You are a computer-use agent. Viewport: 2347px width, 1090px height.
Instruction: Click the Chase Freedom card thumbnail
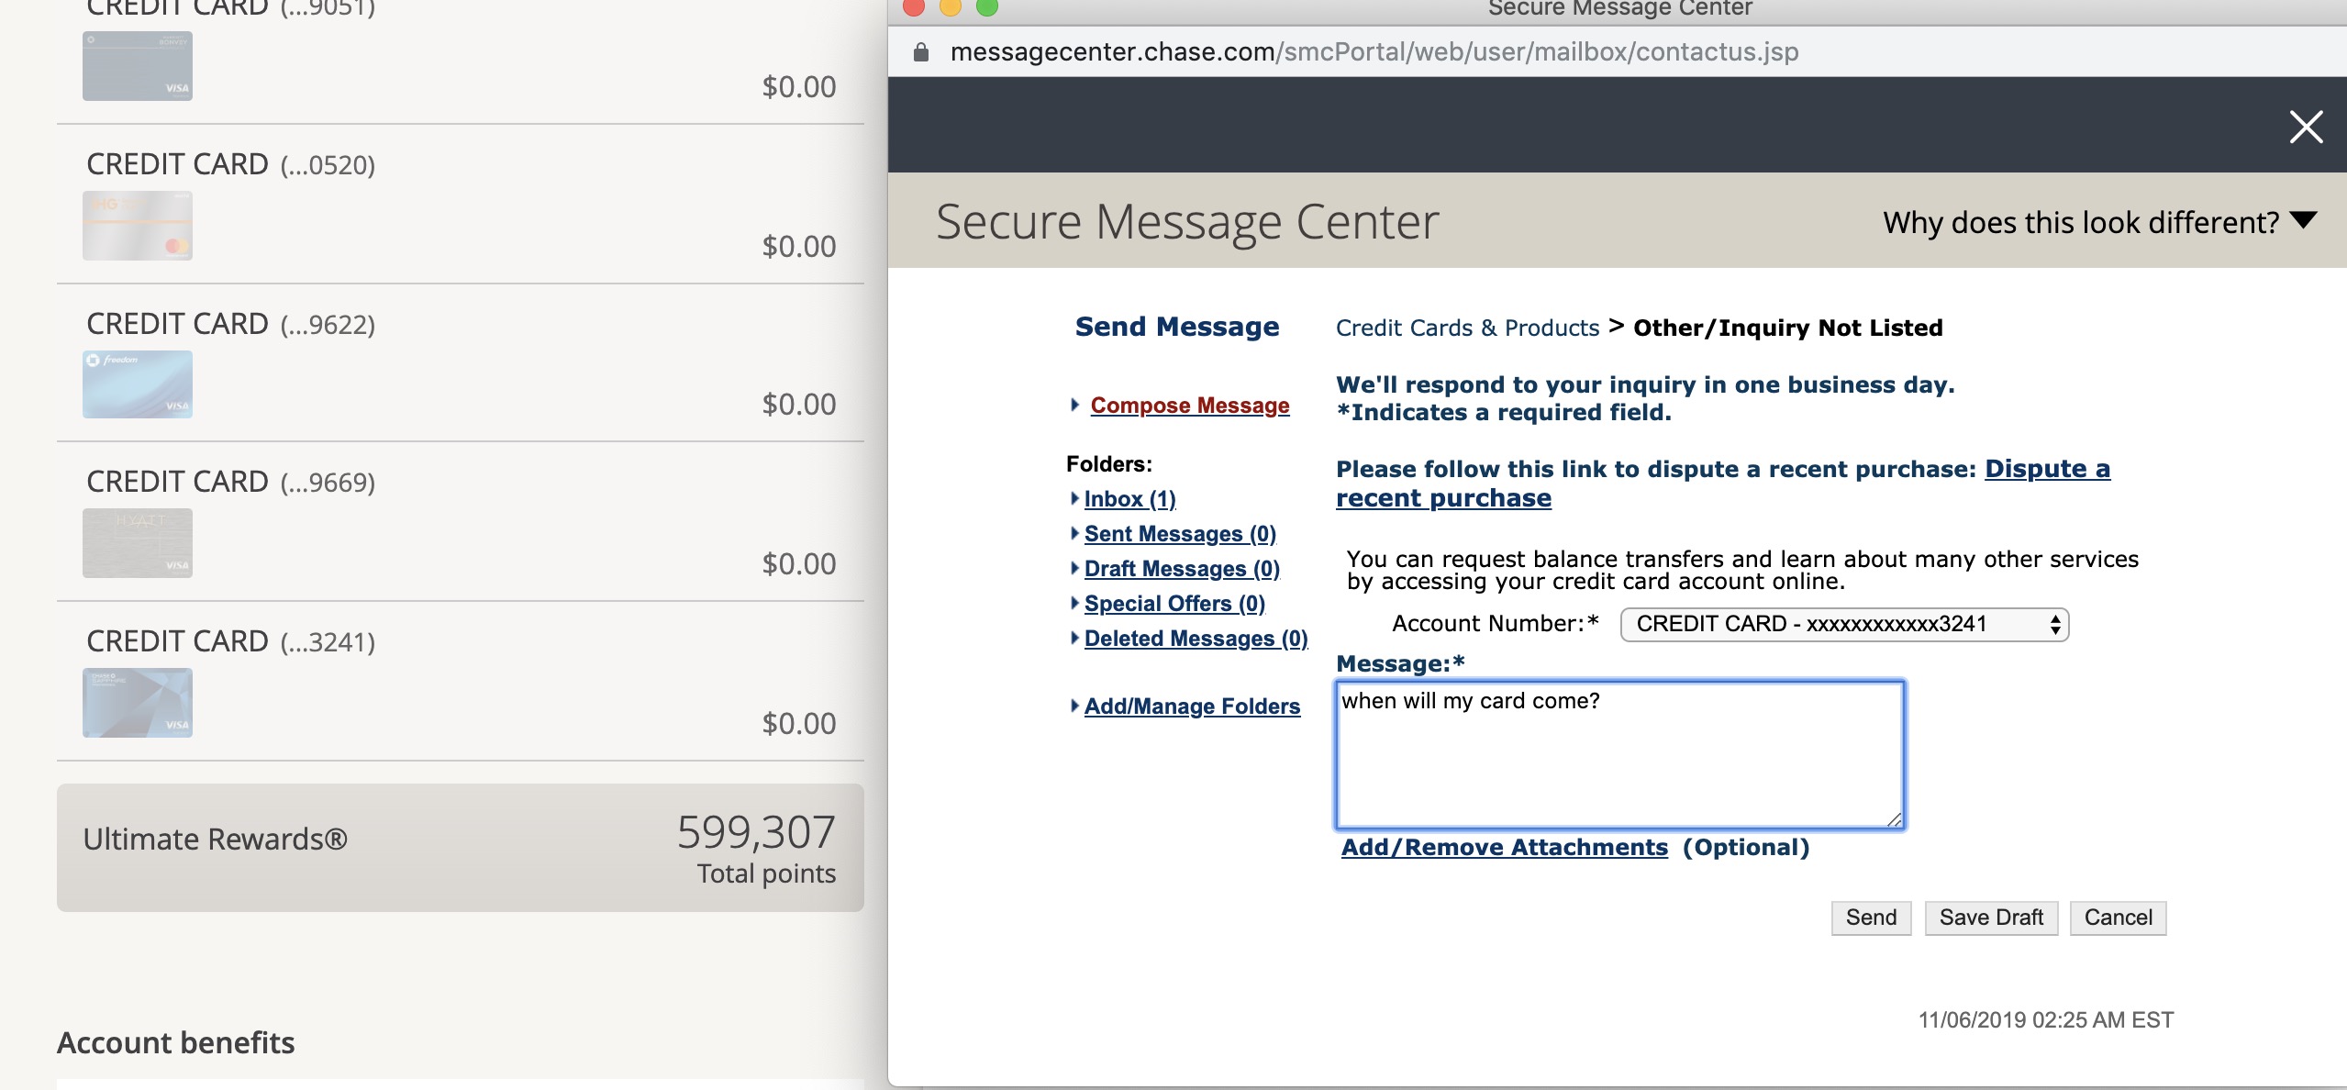click(137, 384)
